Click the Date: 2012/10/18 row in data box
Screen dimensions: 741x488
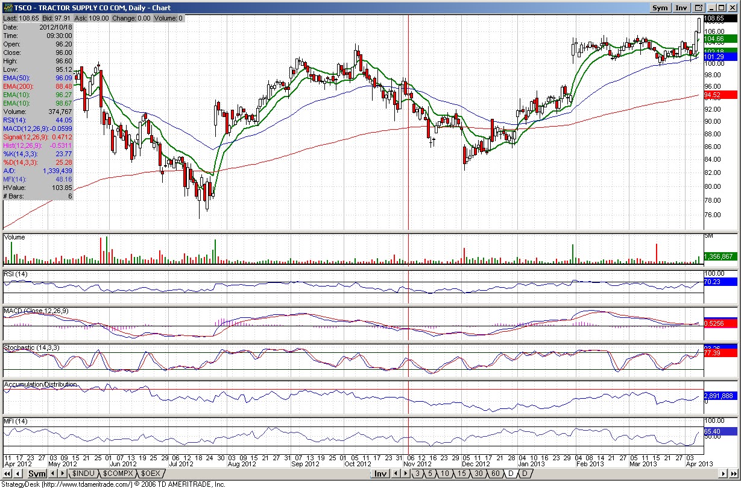38,28
